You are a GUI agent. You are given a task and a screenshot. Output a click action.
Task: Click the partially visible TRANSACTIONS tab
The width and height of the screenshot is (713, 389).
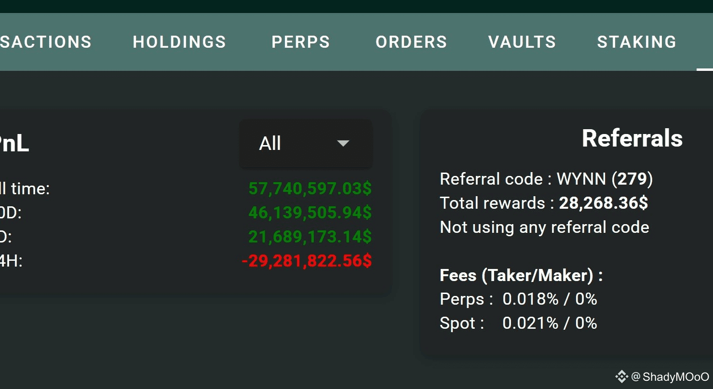(x=46, y=42)
